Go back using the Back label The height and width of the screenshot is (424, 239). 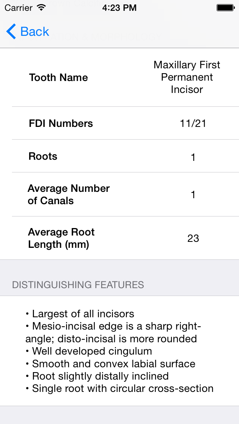[x=35, y=32]
